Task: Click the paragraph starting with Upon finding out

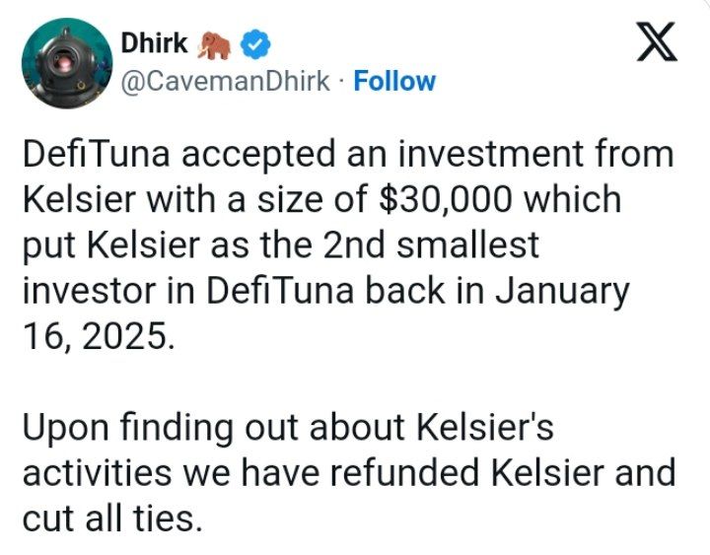Action: (x=349, y=472)
